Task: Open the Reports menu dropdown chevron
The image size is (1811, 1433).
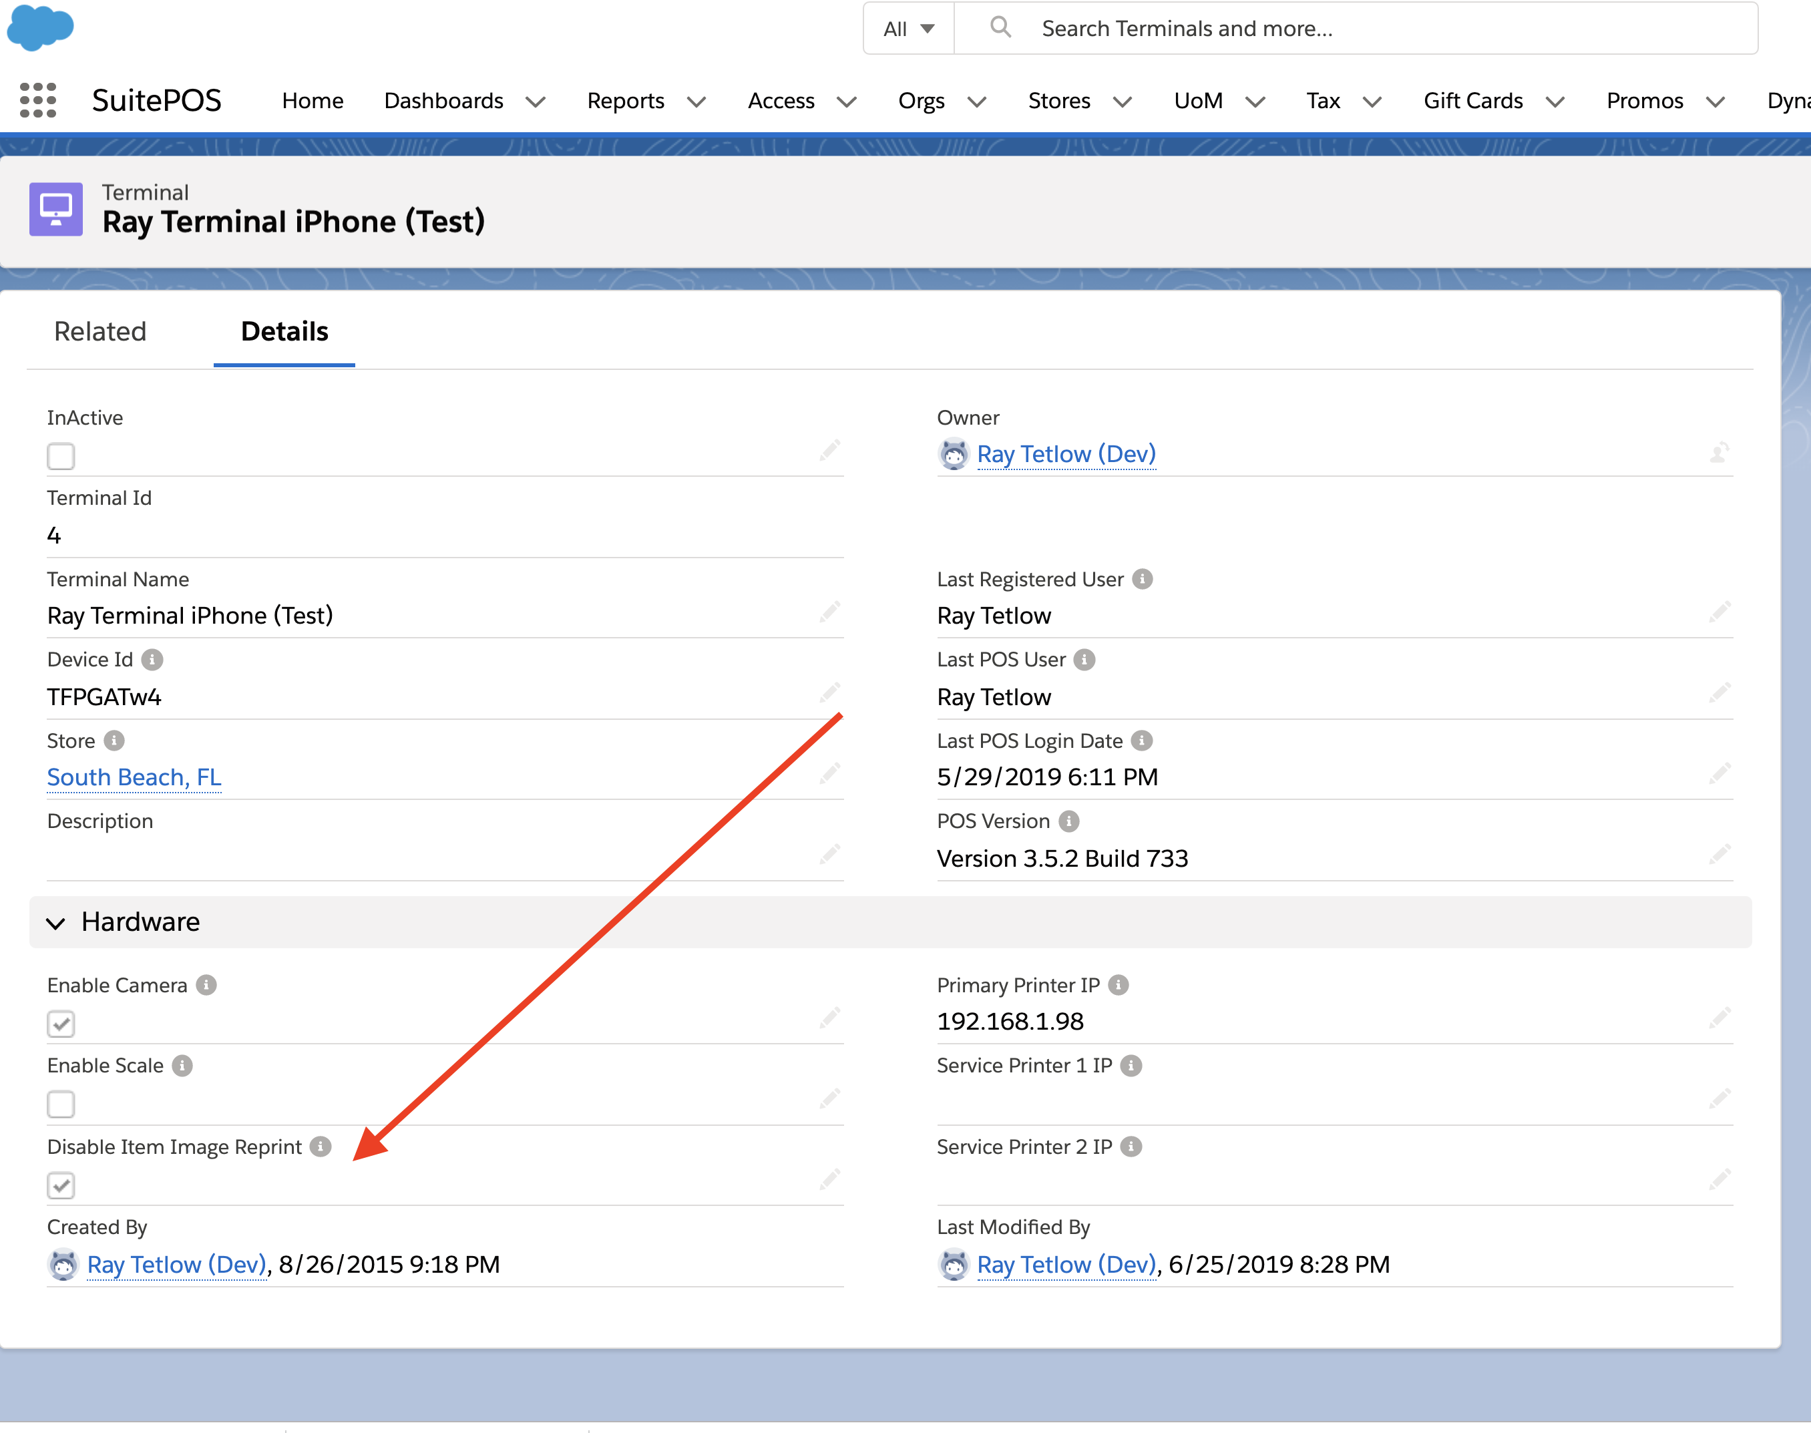Action: point(696,101)
